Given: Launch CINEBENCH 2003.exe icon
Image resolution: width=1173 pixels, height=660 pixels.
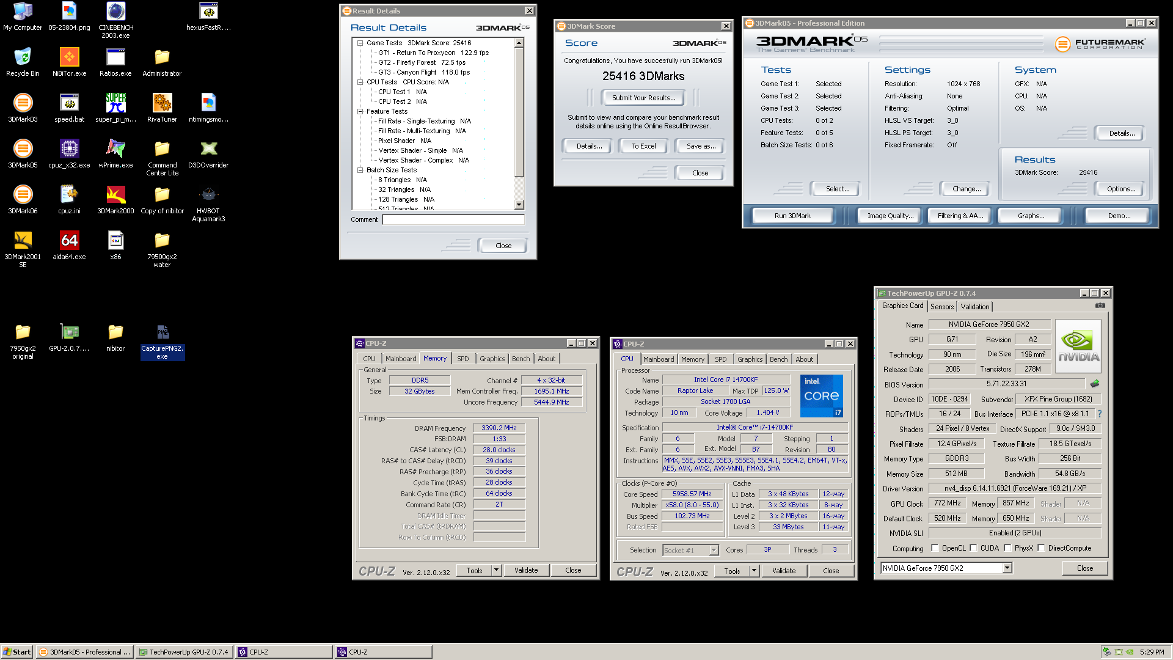Looking at the screenshot, I should pyautogui.click(x=115, y=20).
